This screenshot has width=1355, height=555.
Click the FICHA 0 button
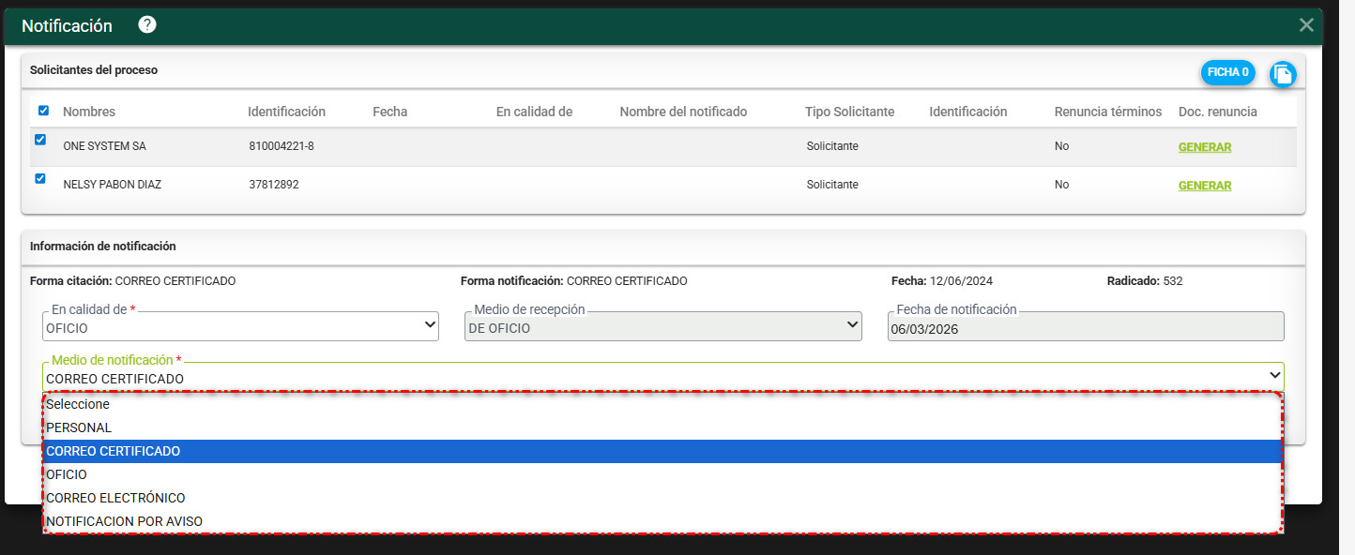coord(1227,72)
